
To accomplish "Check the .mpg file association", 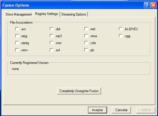I will 17,36.
